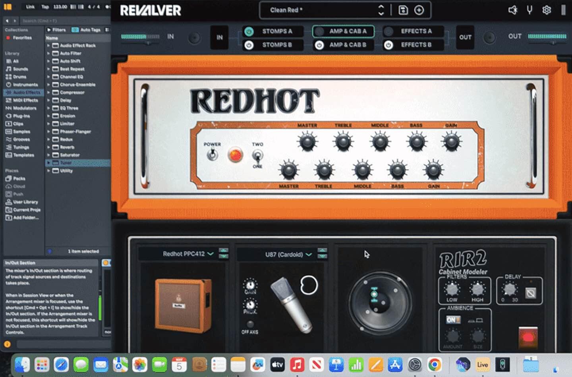The width and height of the screenshot is (572, 377).
Task: Toggle Stomps A power button
Action: [x=249, y=31]
